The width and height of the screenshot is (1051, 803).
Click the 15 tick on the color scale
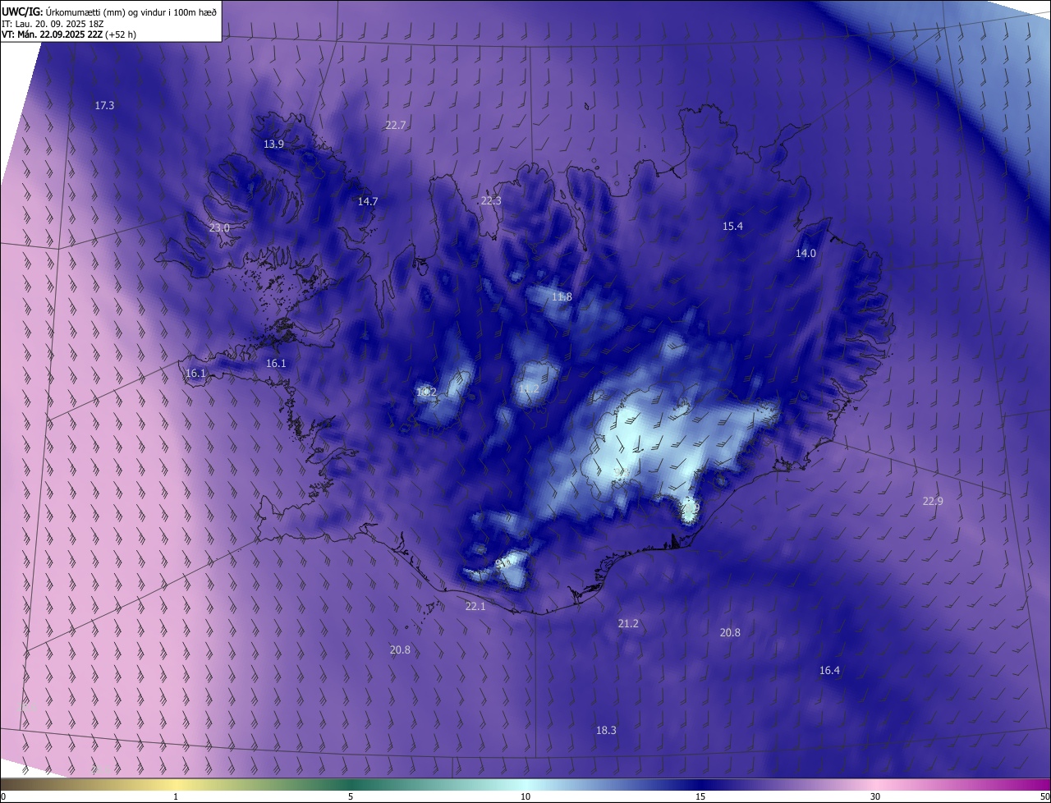pyautogui.click(x=700, y=797)
